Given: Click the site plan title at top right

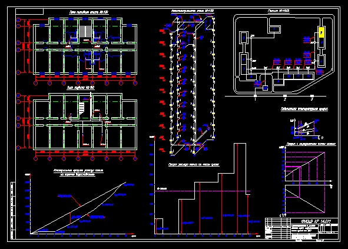Looking at the screenshot, I should (x=279, y=11).
